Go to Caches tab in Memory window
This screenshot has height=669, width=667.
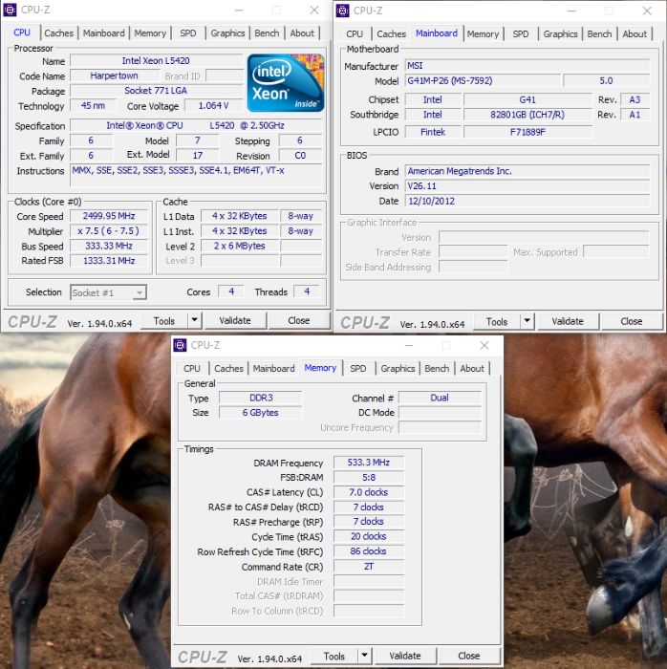pos(228,369)
